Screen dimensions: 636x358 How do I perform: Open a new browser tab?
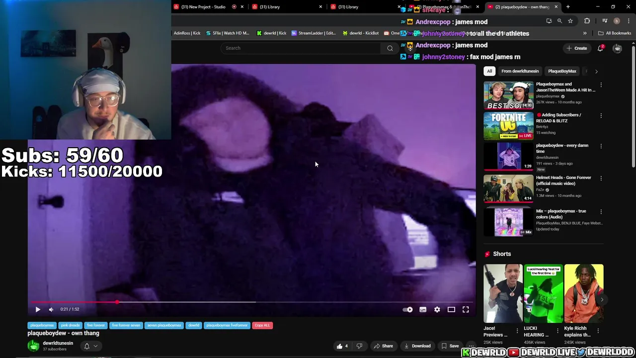click(x=568, y=7)
